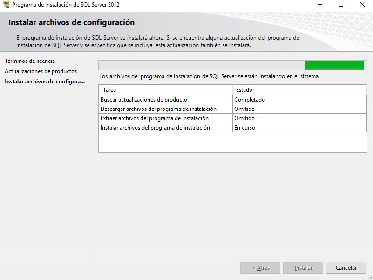Viewport: 373px width, 280px height.
Task: Click the green installation progress bar
Action: (x=233, y=65)
